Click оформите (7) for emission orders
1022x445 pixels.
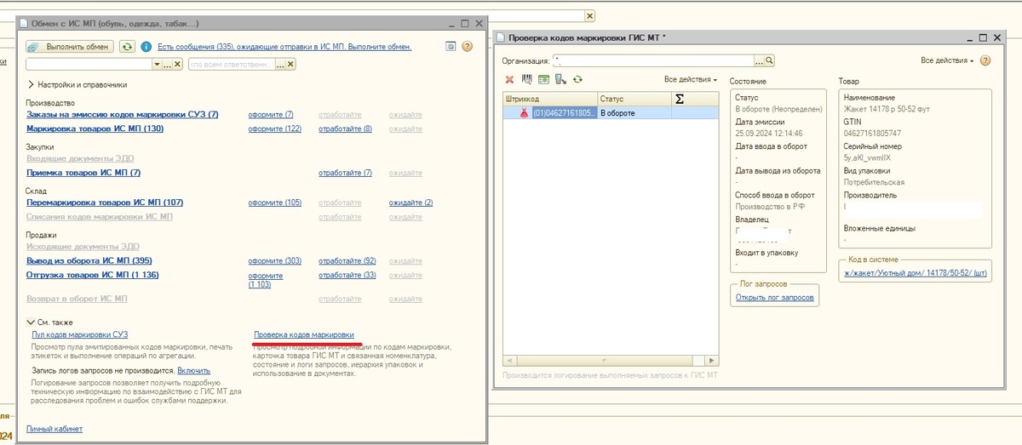270,114
